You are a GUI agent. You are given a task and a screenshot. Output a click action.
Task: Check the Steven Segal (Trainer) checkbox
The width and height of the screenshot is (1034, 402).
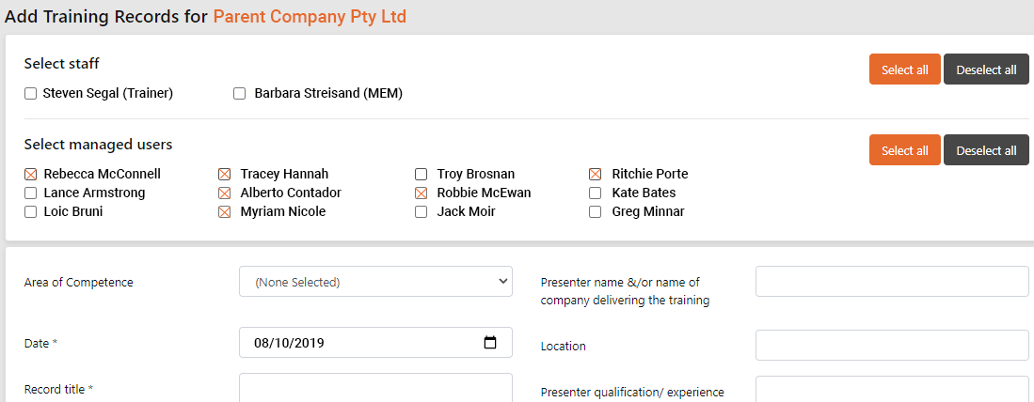pyautogui.click(x=30, y=94)
